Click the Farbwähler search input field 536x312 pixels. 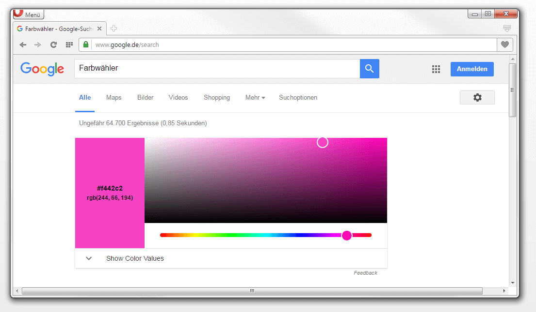217,69
